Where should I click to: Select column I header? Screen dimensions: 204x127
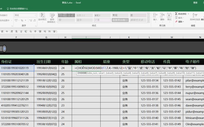(x=86, y=37)
